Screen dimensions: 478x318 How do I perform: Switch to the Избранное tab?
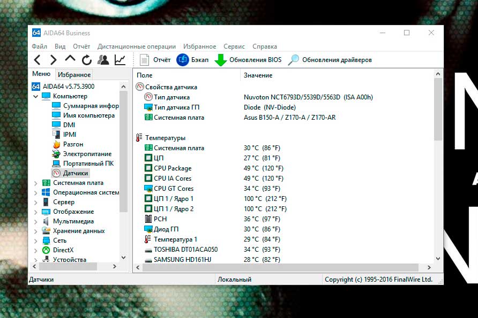pos(74,75)
